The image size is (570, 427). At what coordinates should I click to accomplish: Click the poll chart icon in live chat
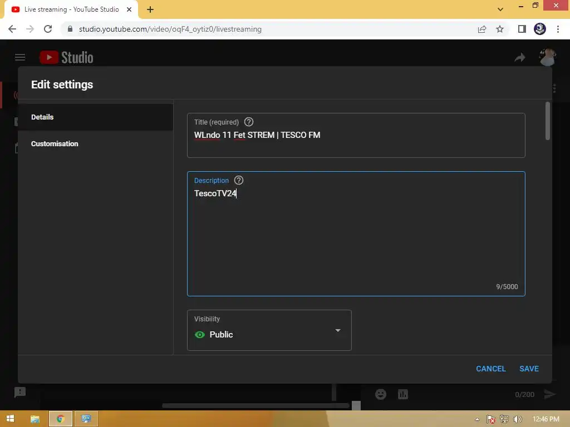[403, 394]
